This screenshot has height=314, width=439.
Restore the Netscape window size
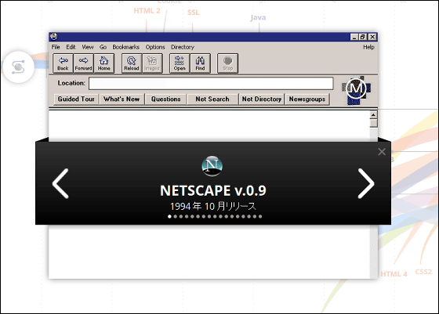click(x=363, y=37)
